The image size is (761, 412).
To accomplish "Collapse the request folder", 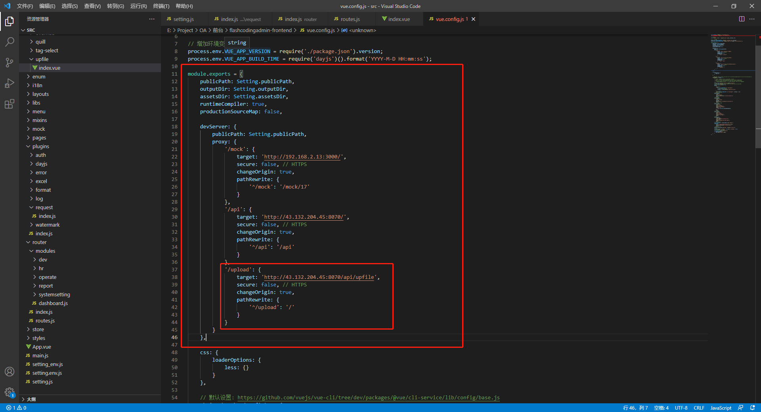I will click(90, 207).
